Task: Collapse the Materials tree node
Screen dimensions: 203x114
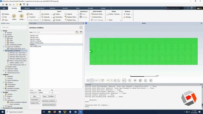Action: click(4, 37)
